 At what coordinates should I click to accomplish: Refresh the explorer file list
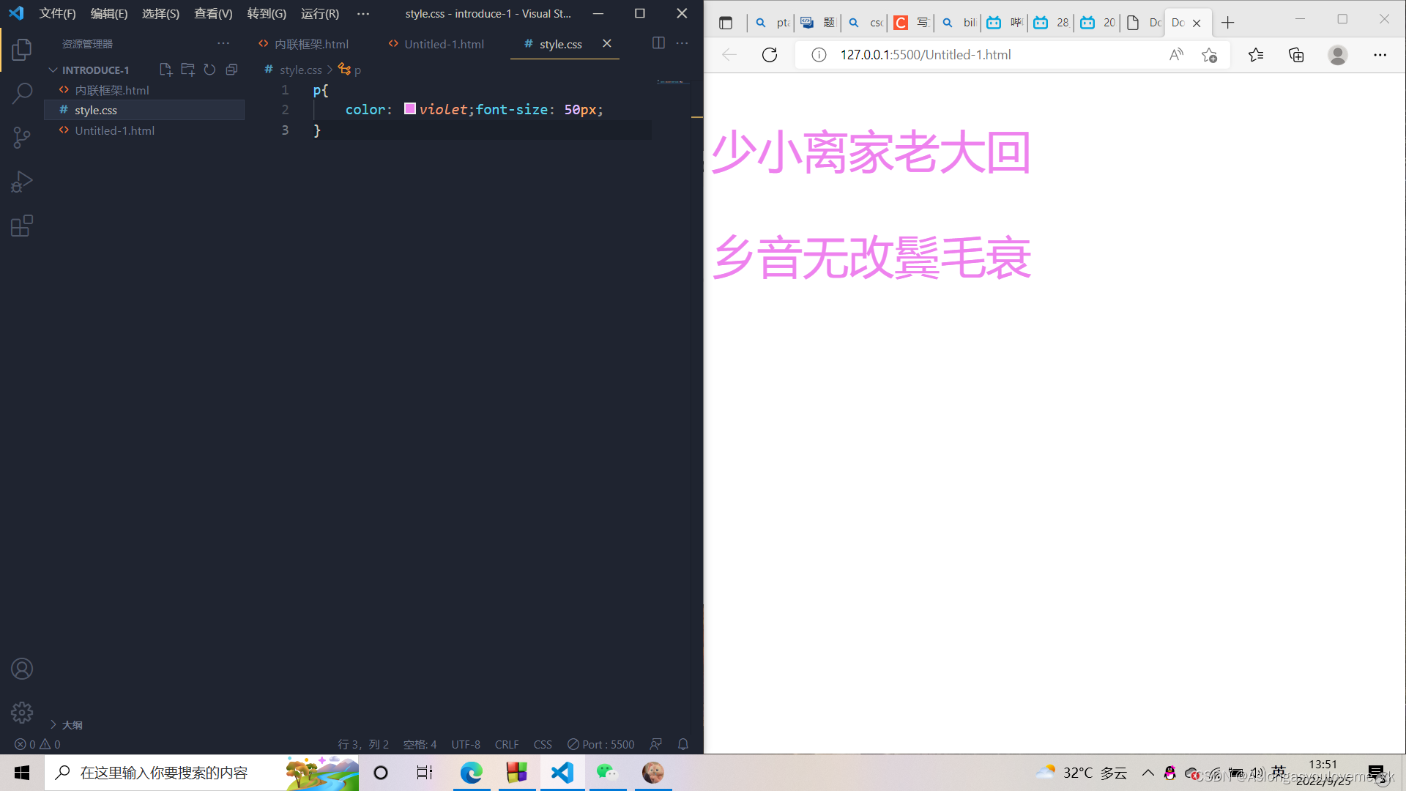pos(209,69)
